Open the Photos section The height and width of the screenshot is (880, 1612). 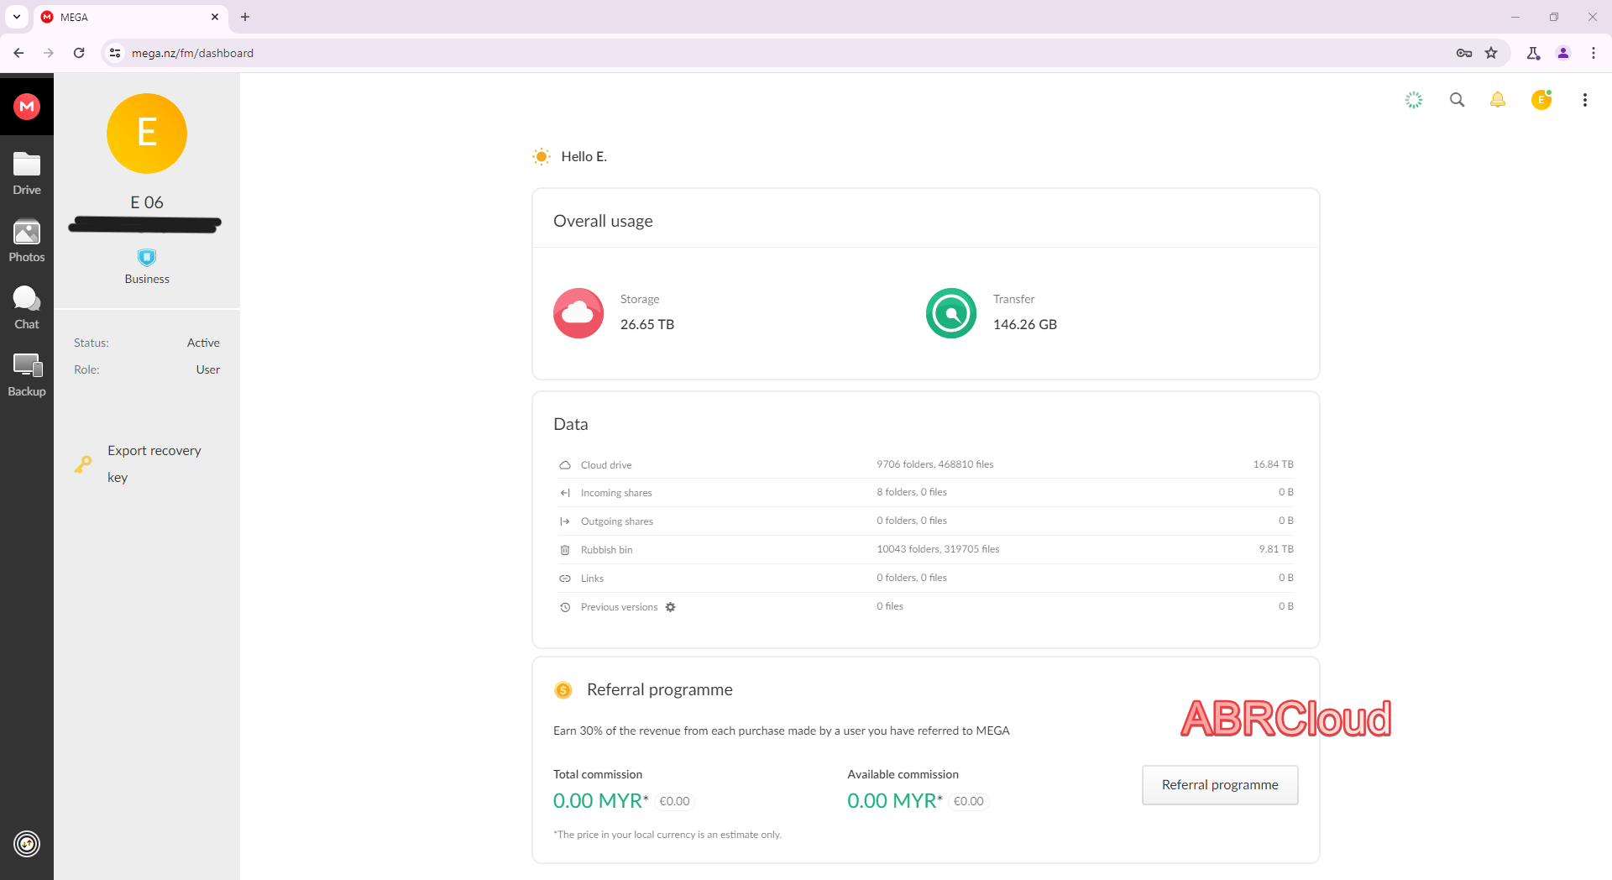point(27,241)
